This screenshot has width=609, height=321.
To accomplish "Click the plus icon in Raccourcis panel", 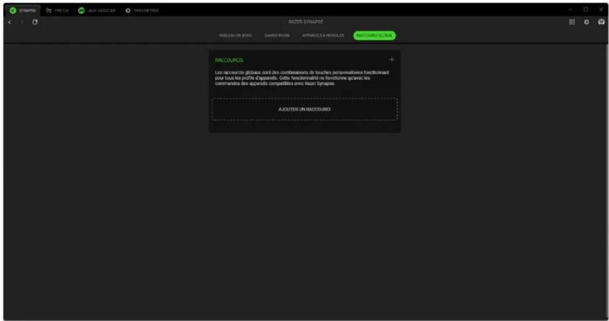I will [391, 60].
